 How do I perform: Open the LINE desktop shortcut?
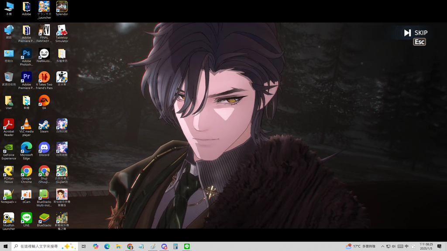(x=27, y=220)
